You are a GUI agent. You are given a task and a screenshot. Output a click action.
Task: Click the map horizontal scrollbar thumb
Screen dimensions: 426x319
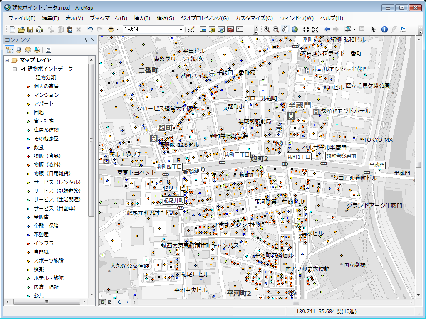pos(296,302)
